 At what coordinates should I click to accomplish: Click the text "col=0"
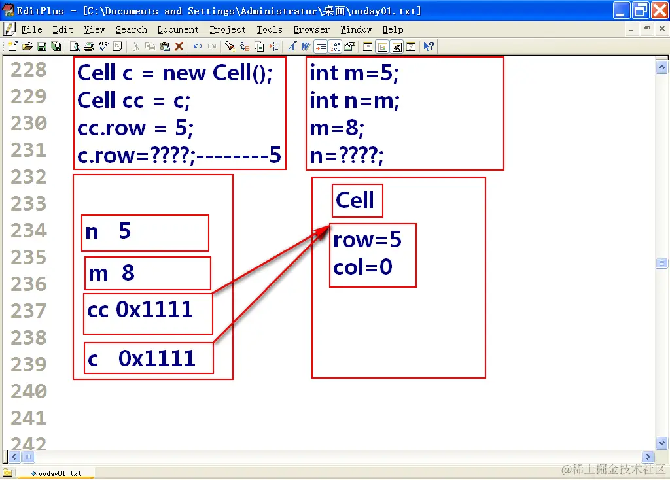pos(362,267)
